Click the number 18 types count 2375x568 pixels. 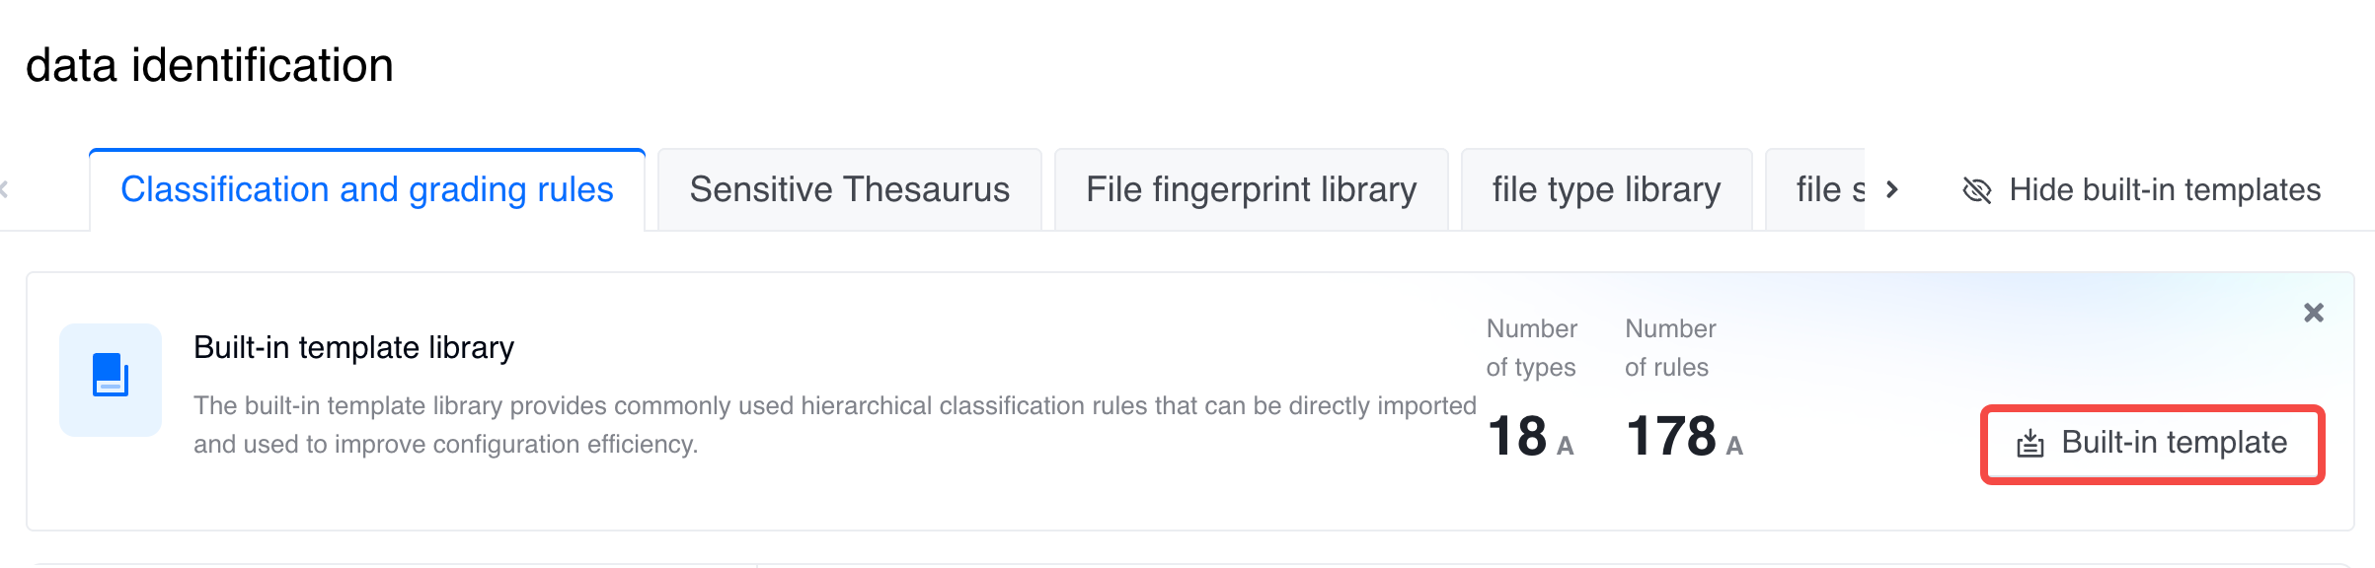tap(1517, 437)
